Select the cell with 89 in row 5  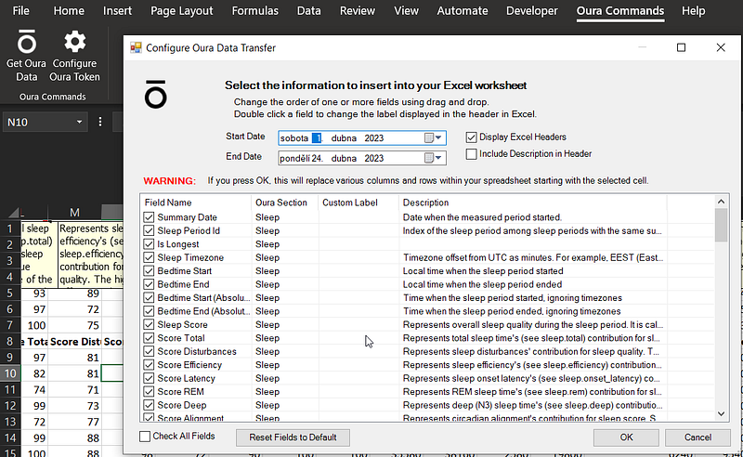[x=74, y=293]
